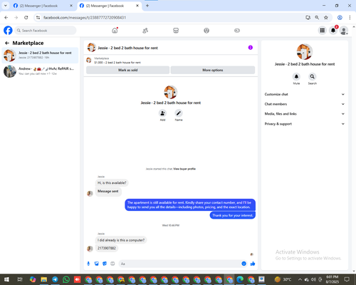Focus the Search Facebook field

(x=46, y=31)
